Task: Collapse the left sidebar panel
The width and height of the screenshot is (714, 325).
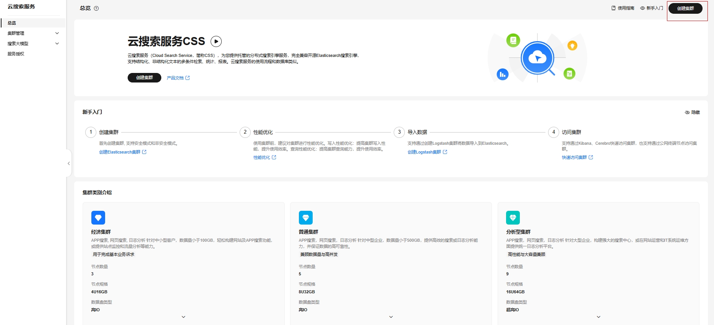Action: pos(69,163)
